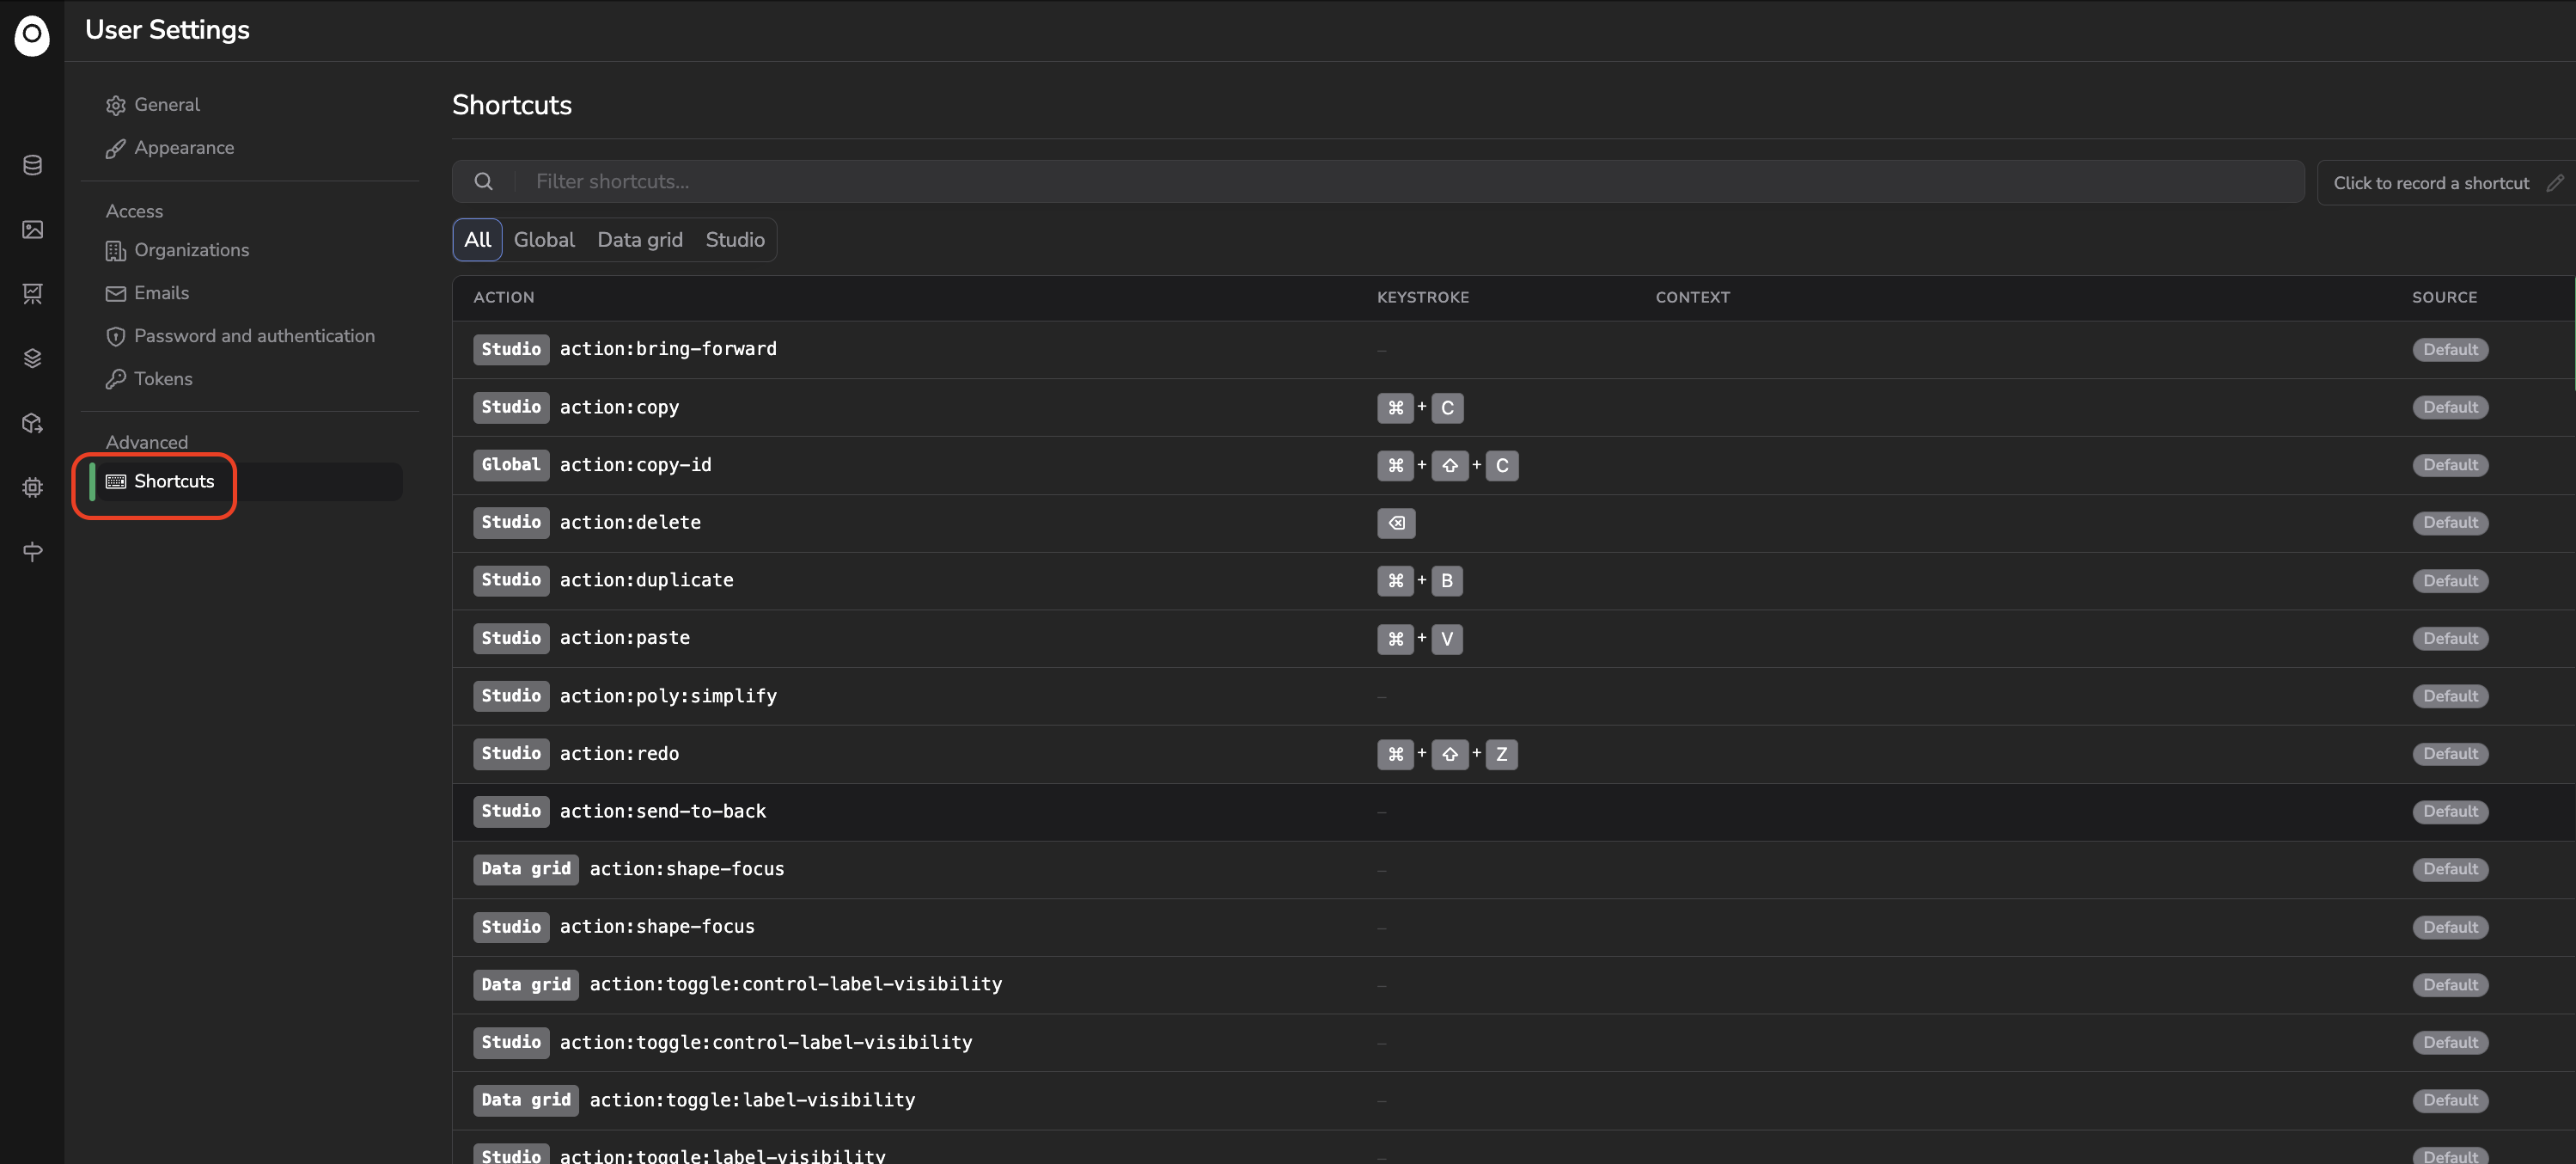This screenshot has width=2576, height=1164.
Task: Open the chip processor icon in left rail
Action: coord(32,487)
